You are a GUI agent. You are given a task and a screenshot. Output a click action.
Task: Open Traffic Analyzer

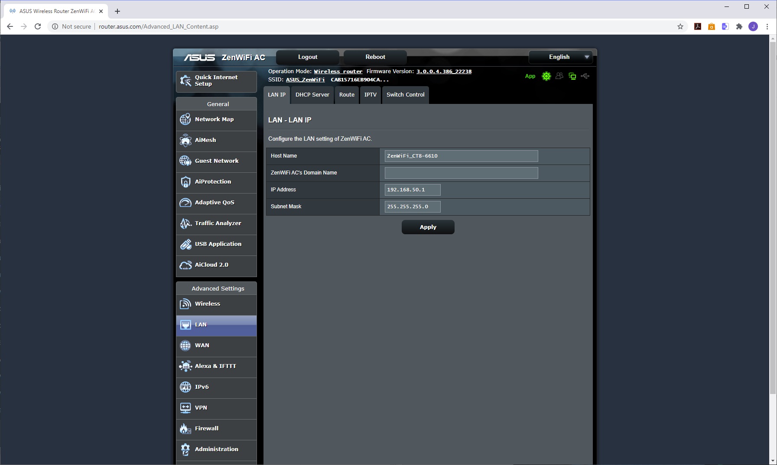pyautogui.click(x=216, y=223)
